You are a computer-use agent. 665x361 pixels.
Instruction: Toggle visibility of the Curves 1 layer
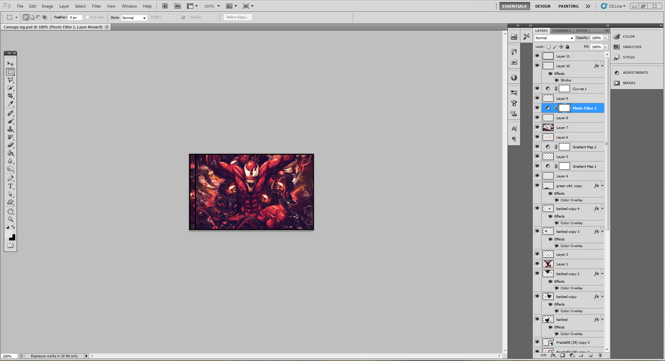point(537,88)
